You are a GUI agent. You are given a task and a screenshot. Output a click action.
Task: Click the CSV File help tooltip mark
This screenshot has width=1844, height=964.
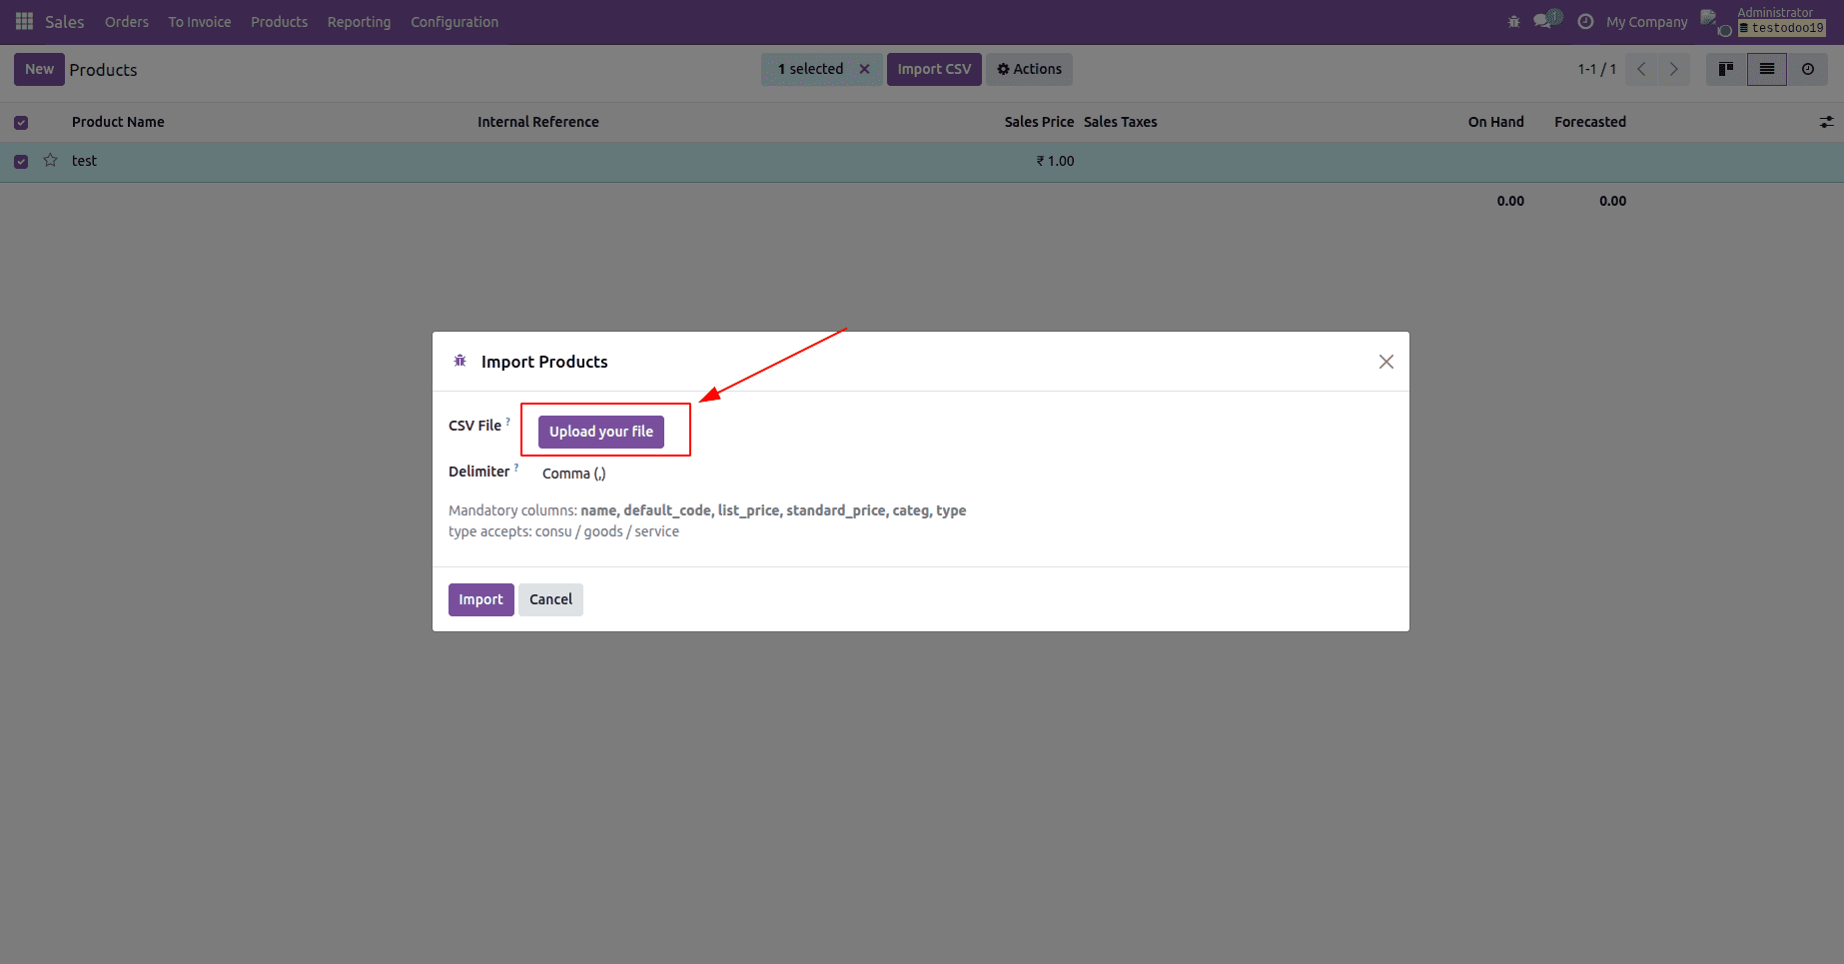tap(507, 422)
